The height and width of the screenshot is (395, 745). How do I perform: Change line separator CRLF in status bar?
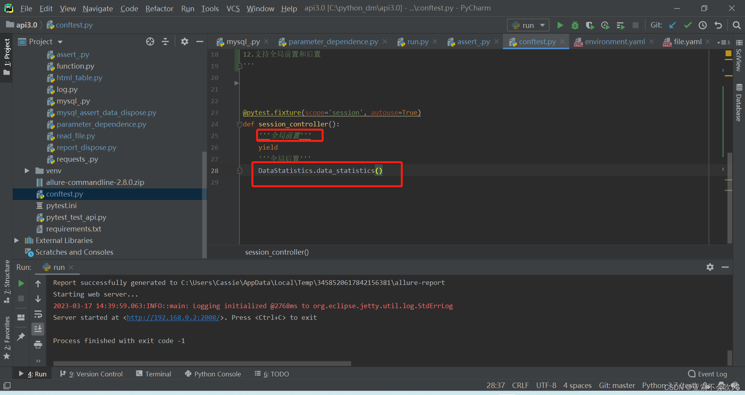point(520,385)
